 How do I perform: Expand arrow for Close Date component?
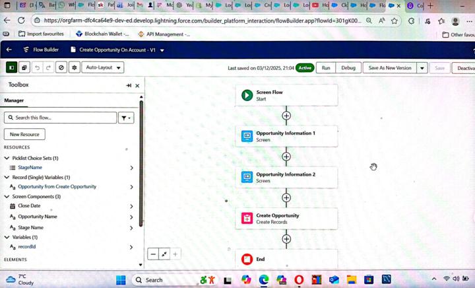(131, 206)
